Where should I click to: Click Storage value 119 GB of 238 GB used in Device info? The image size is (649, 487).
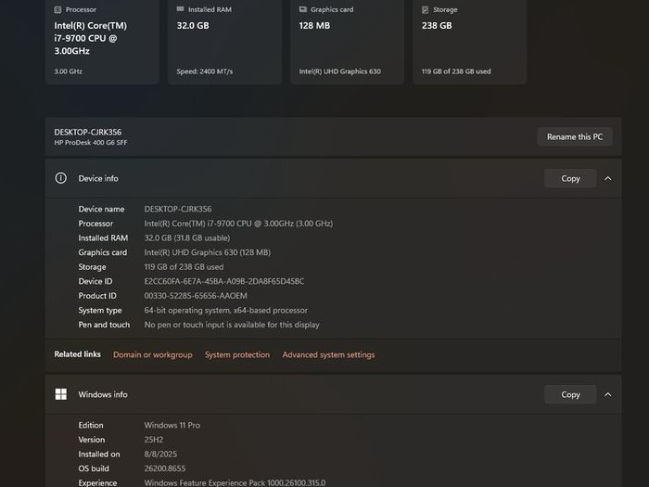[x=184, y=267]
